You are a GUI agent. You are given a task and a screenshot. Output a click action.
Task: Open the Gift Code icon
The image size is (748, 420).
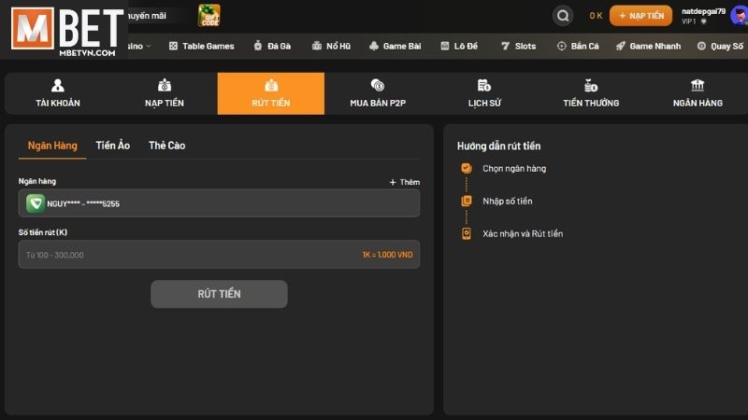pos(209,15)
